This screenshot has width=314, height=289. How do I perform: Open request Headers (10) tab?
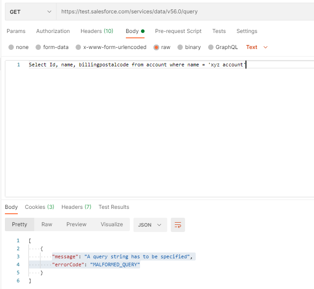[x=97, y=31]
